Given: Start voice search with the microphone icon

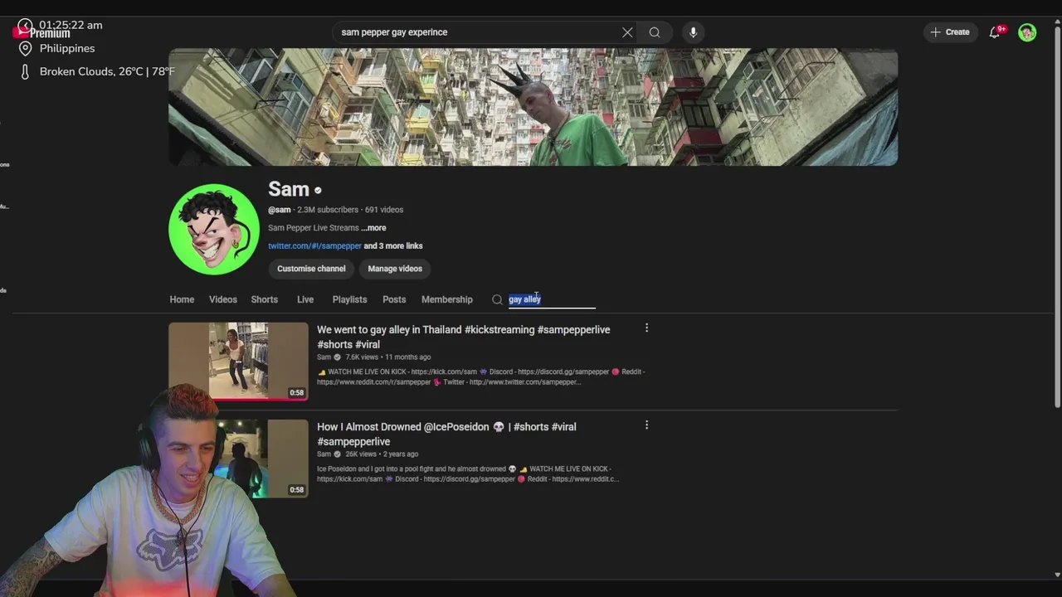Looking at the screenshot, I should (x=693, y=32).
